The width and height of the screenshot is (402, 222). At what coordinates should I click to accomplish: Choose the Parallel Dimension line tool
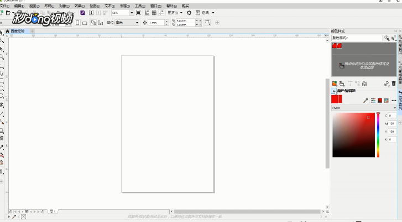click(2, 114)
